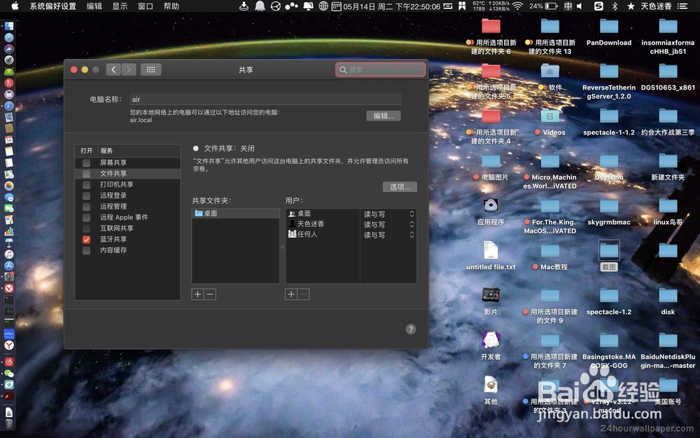Open the Bluetooth menu bar icon

615,6
